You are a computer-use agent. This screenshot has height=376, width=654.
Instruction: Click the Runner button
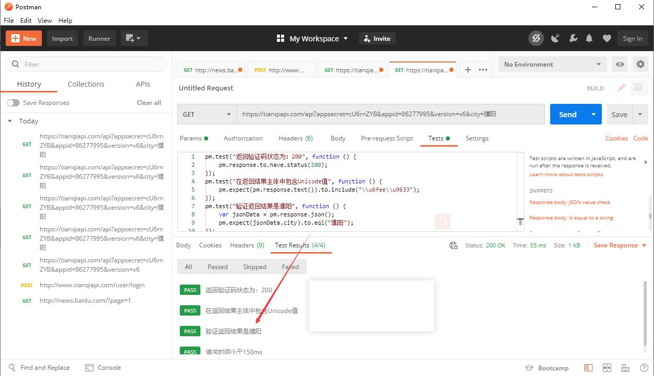[99, 38]
